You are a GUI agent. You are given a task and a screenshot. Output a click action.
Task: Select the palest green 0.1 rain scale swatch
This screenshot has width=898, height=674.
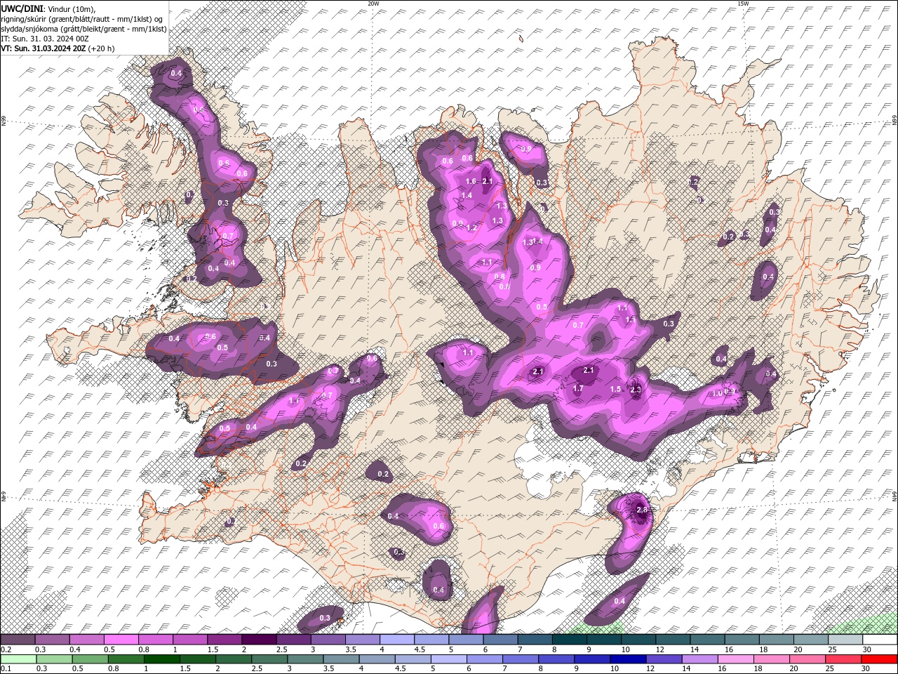pyautogui.click(x=18, y=659)
